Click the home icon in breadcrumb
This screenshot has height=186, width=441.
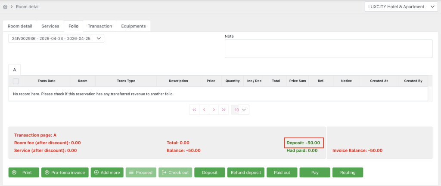pyautogui.click(x=5, y=7)
